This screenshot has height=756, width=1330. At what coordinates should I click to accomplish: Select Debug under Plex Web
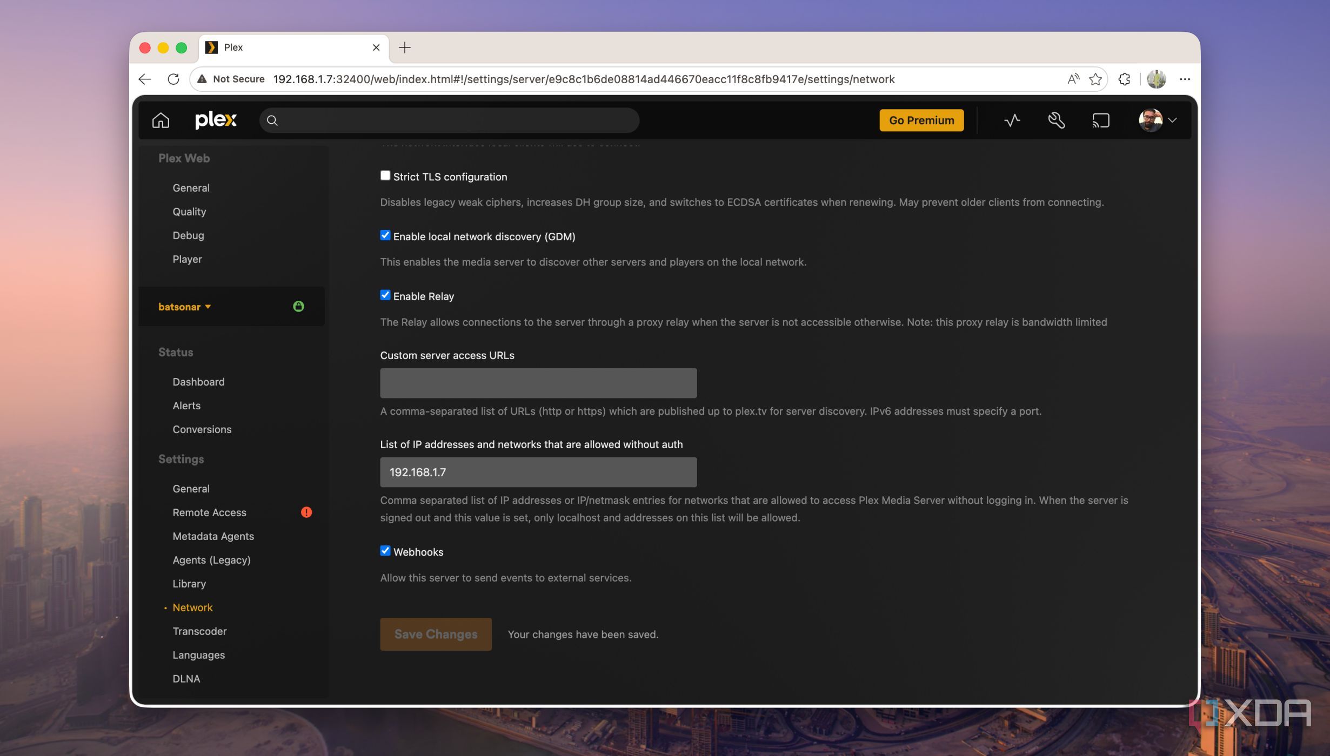point(188,235)
